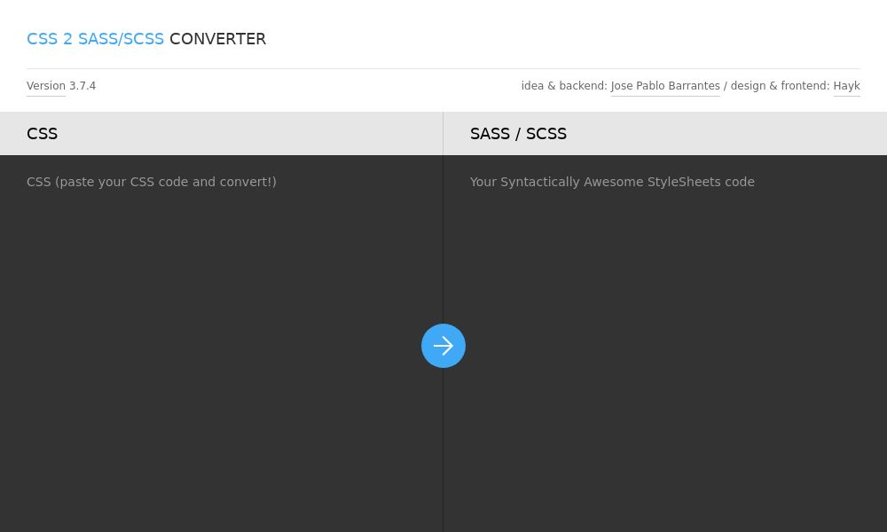Click into the CSS code input area
This screenshot has width=887, height=532.
click(221, 343)
